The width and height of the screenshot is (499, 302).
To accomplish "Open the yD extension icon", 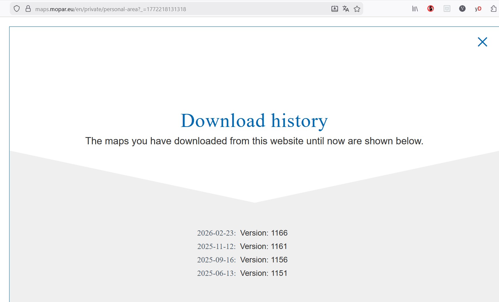I will point(478,9).
